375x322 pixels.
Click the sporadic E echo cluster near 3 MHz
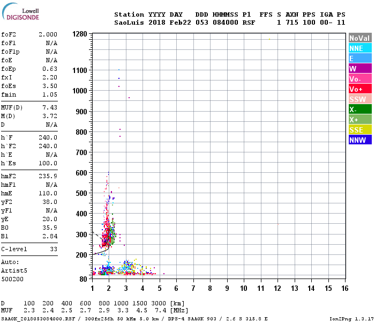pyautogui.click(x=128, y=267)
